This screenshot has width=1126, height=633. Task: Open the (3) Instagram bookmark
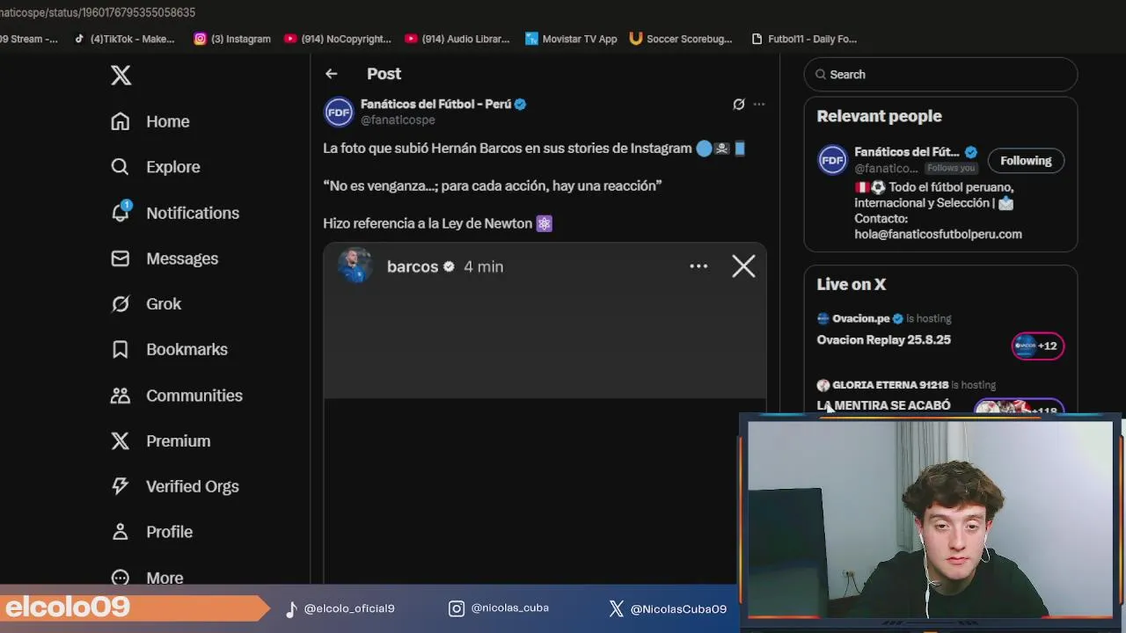coord(232,39)
